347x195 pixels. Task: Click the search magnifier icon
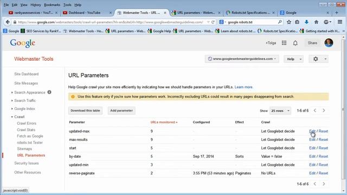[x=280, y=22]
